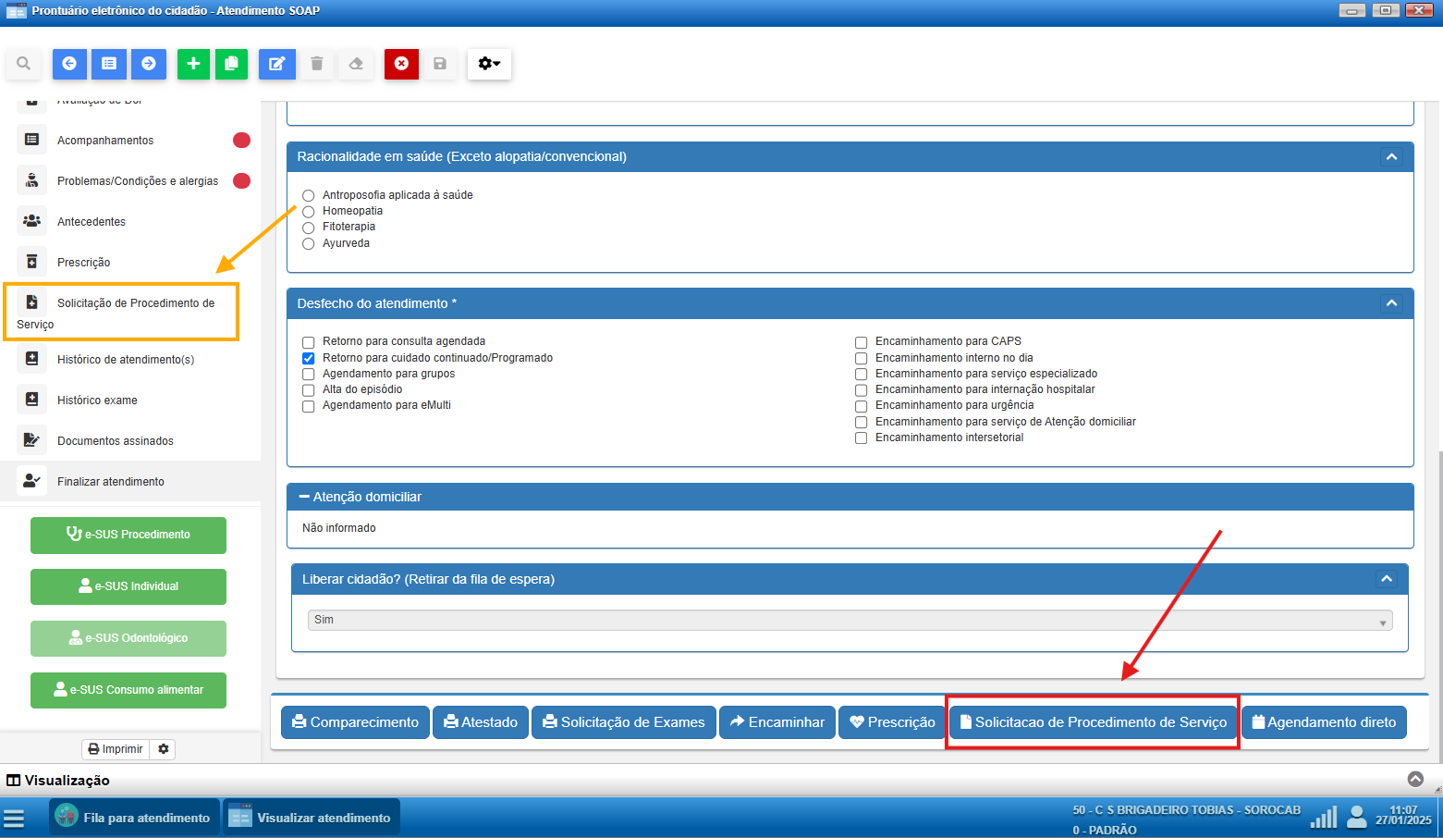1443x838 pixels.
Task: Collapse the Desfecho do atendimento panel
Action: click(x=1391, y=303)
